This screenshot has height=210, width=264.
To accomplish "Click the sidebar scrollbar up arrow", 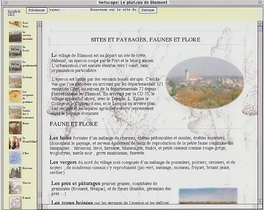I will point(40,23).
